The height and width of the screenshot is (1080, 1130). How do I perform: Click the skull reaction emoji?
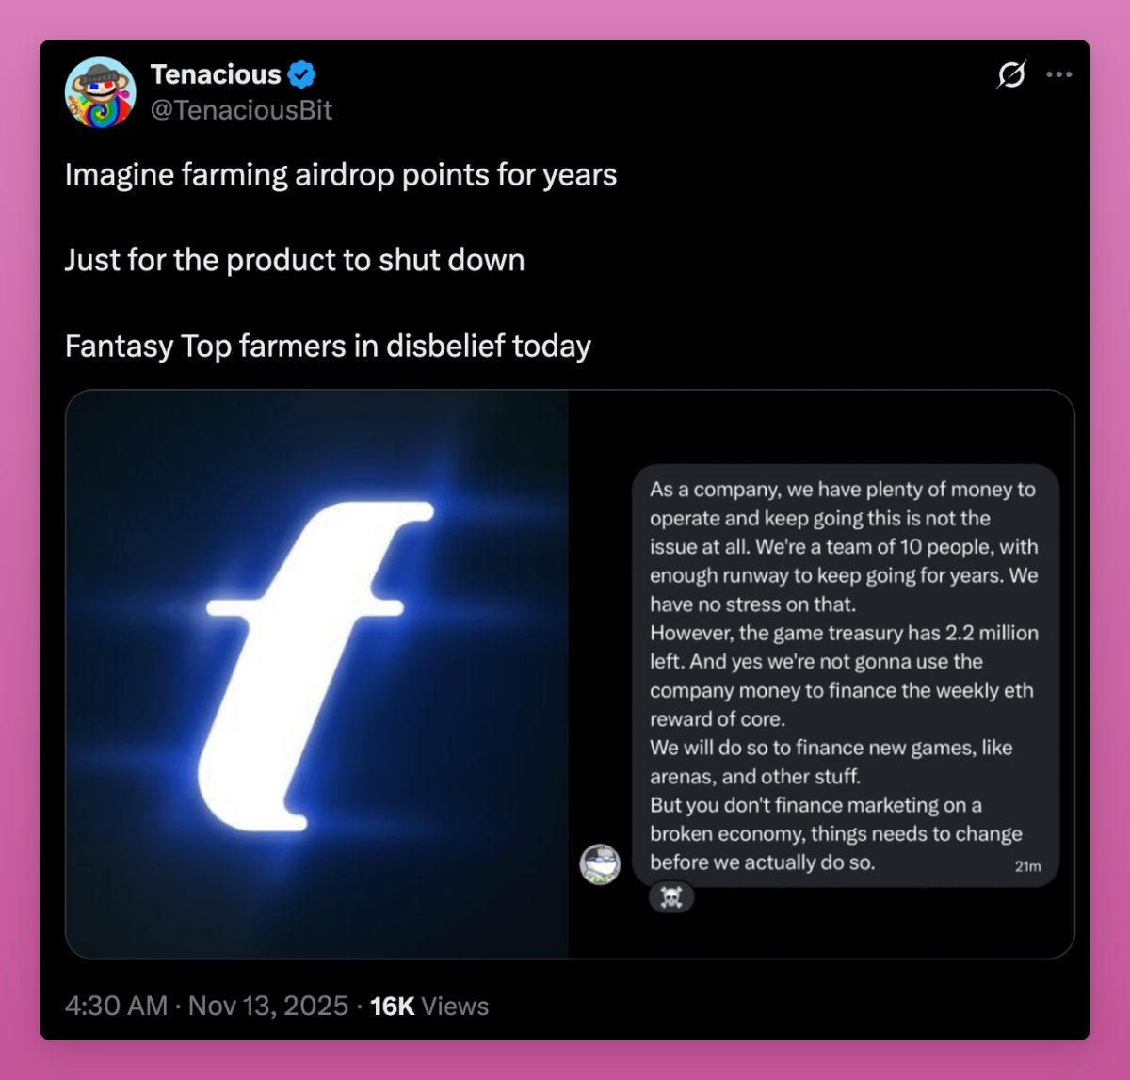coord(671,897)
